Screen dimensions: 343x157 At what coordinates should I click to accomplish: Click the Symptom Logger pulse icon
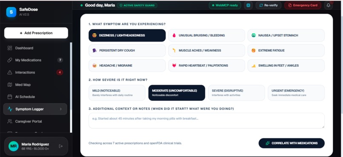coord(10,109)
